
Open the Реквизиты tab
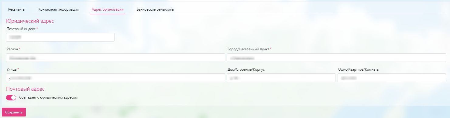point(17,9)
